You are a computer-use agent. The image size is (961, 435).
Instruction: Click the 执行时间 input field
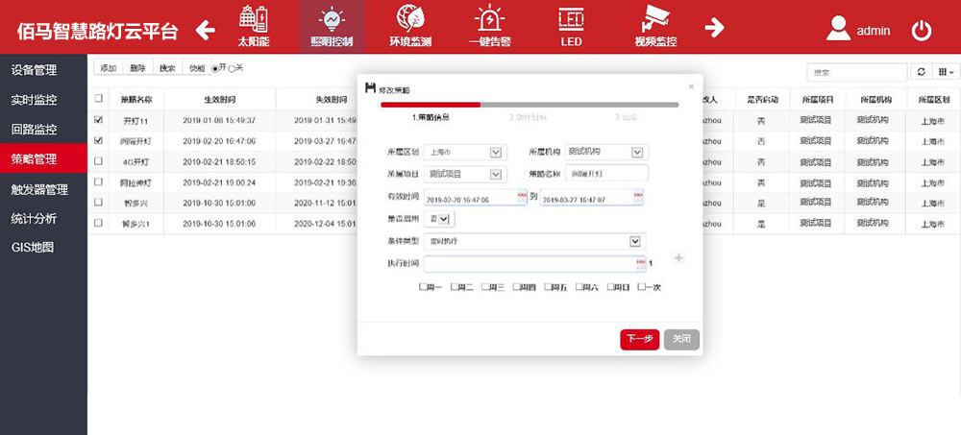tap(535, 264)
